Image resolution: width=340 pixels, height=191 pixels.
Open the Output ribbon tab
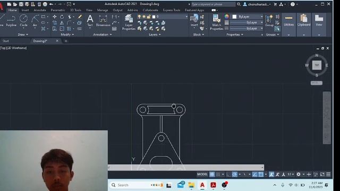(117, 10)
